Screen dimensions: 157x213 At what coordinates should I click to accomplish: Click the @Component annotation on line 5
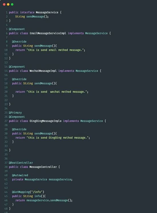click(x=17, y=29)
